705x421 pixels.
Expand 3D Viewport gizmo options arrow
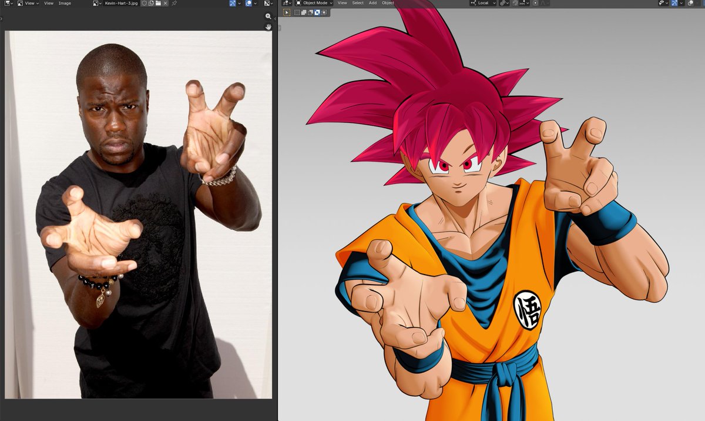click(681, 3)
